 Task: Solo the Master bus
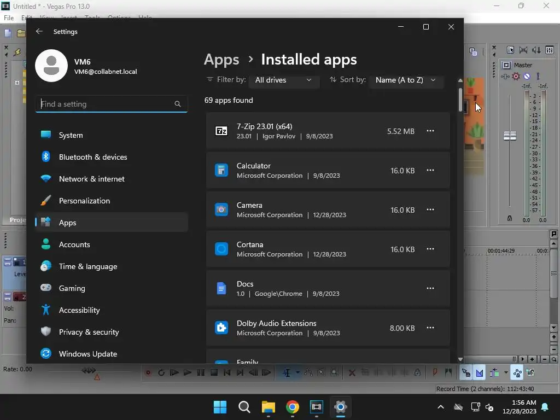click(538, 76)
